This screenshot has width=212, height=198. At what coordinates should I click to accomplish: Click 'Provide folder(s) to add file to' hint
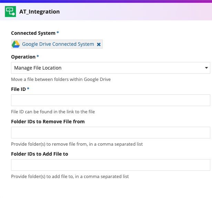[x=70, y=177]
